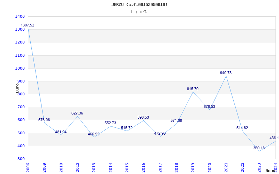
Task: Click the 2014 x-axis year label
Action: tap(111, 168)
